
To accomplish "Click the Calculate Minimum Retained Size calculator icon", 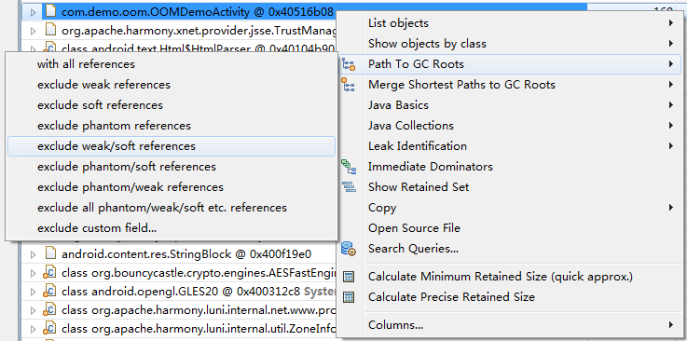I will pos(349,277).
